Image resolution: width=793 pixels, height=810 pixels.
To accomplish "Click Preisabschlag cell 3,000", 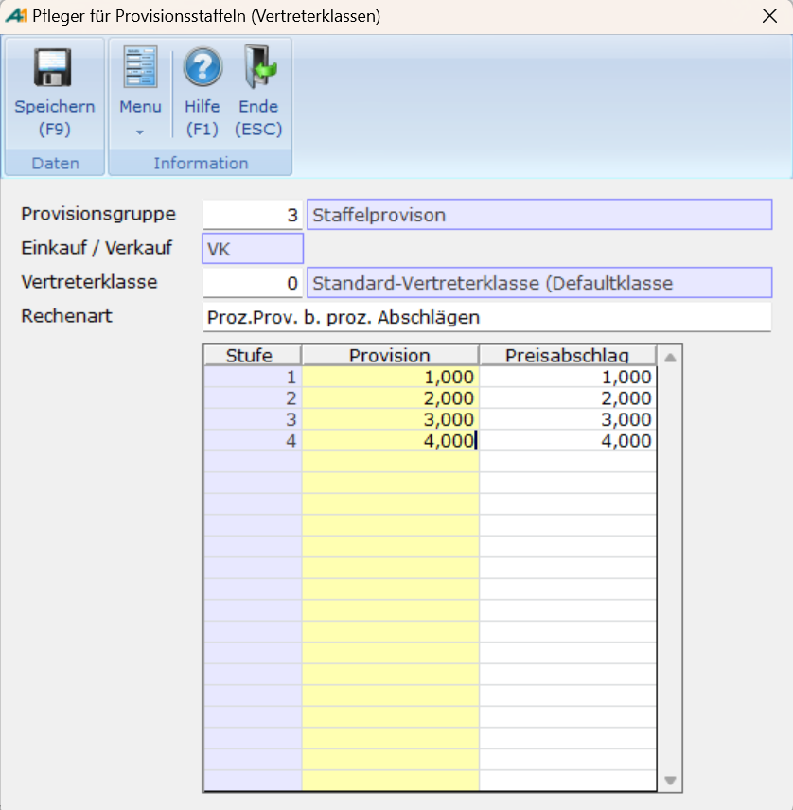I will (x=568, y=419).
